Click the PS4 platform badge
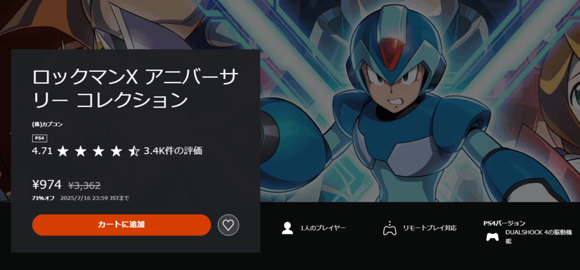 tap(40, 139)
